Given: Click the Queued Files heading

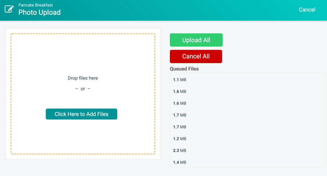Looking at the screenshot, I should pyautogui.click(x=184, y=69).
